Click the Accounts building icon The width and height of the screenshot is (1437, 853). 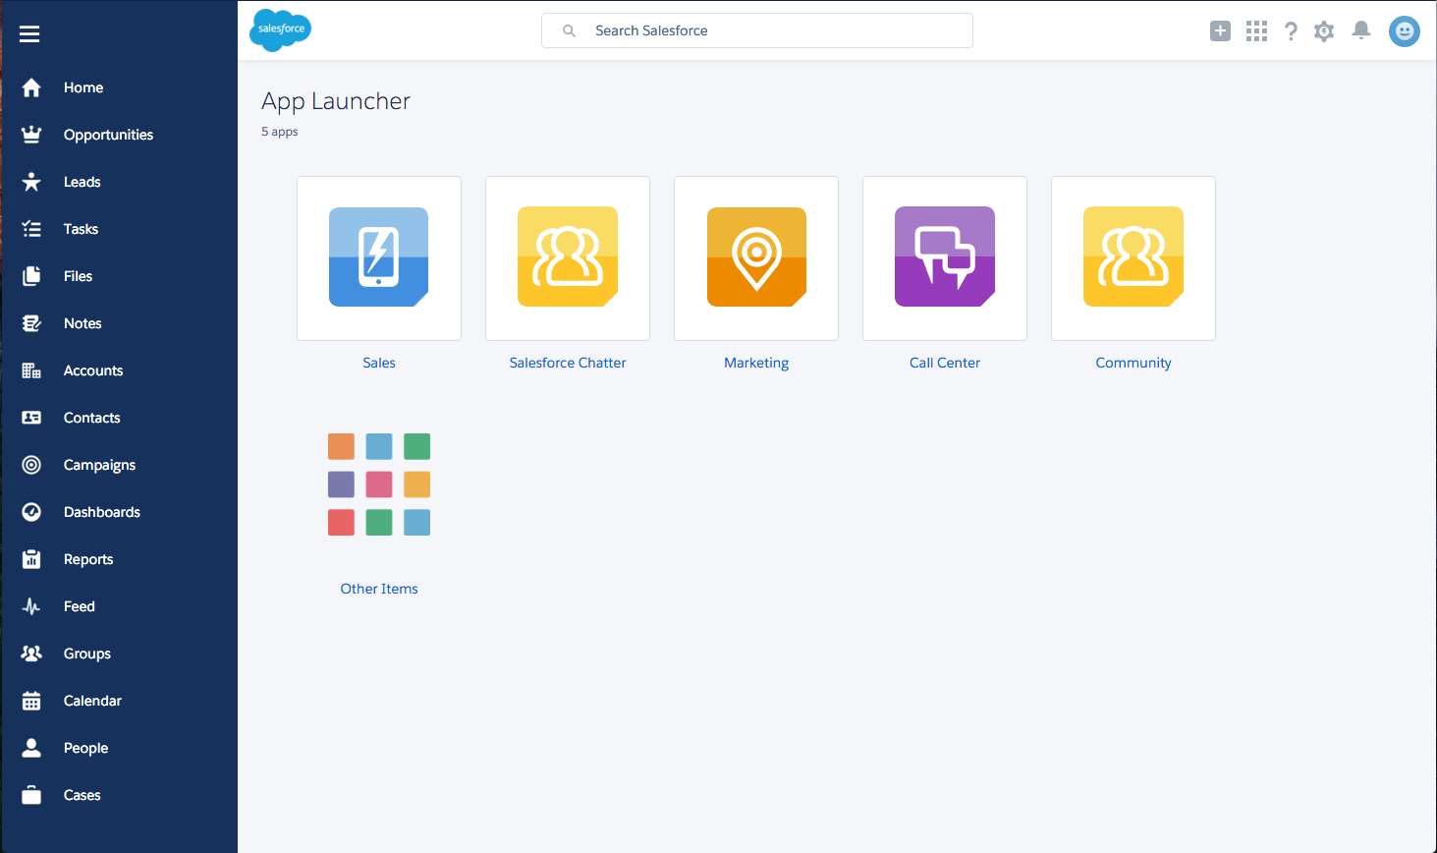point(31,370)
